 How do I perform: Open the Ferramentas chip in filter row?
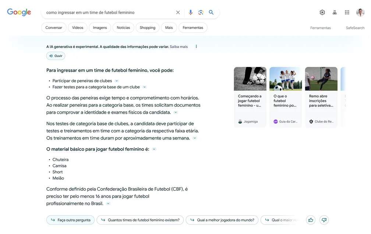193,28
